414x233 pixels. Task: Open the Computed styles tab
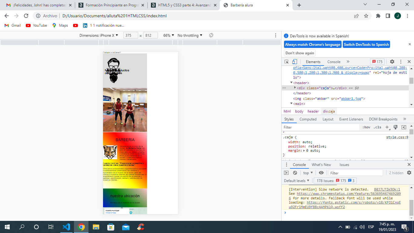pos(308,119)
